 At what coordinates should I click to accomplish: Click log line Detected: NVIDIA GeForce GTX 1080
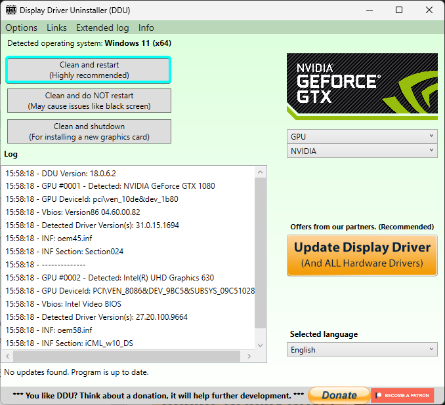110,186
